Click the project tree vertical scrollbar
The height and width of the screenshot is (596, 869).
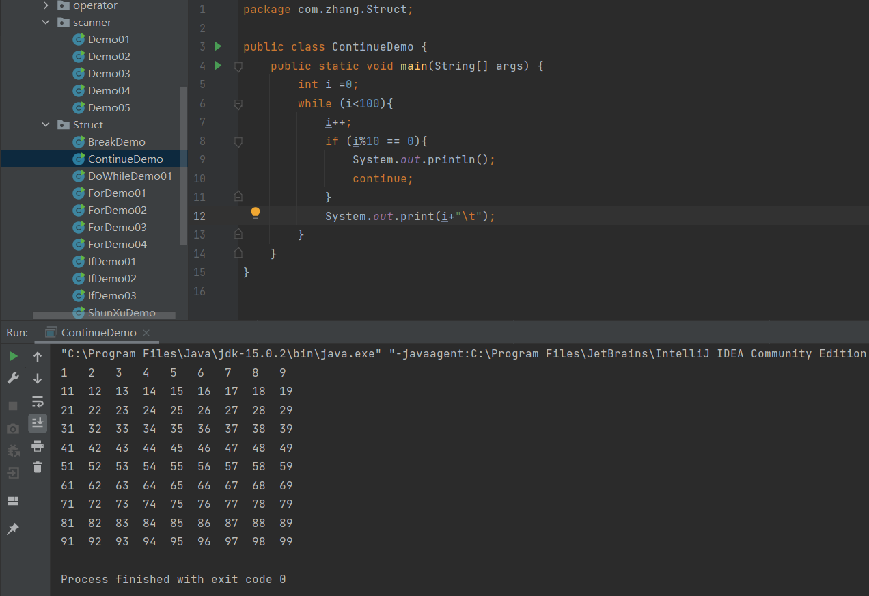point(182,165)
